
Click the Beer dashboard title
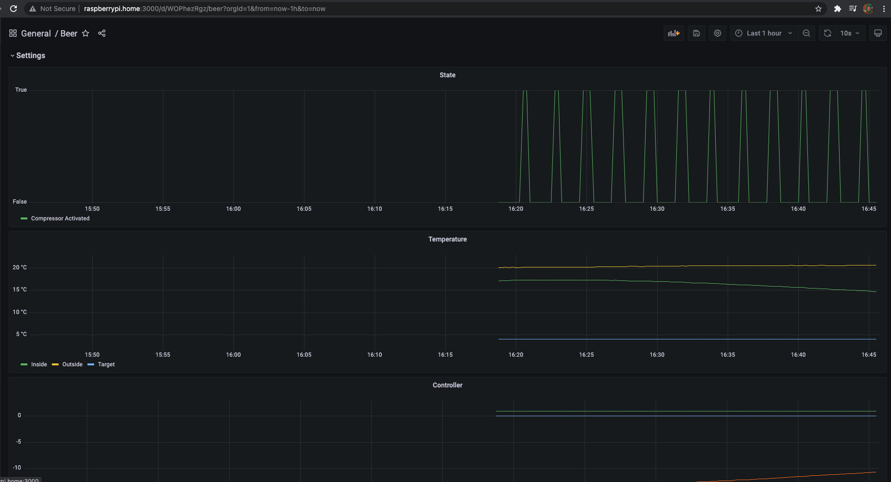[69, 33]
